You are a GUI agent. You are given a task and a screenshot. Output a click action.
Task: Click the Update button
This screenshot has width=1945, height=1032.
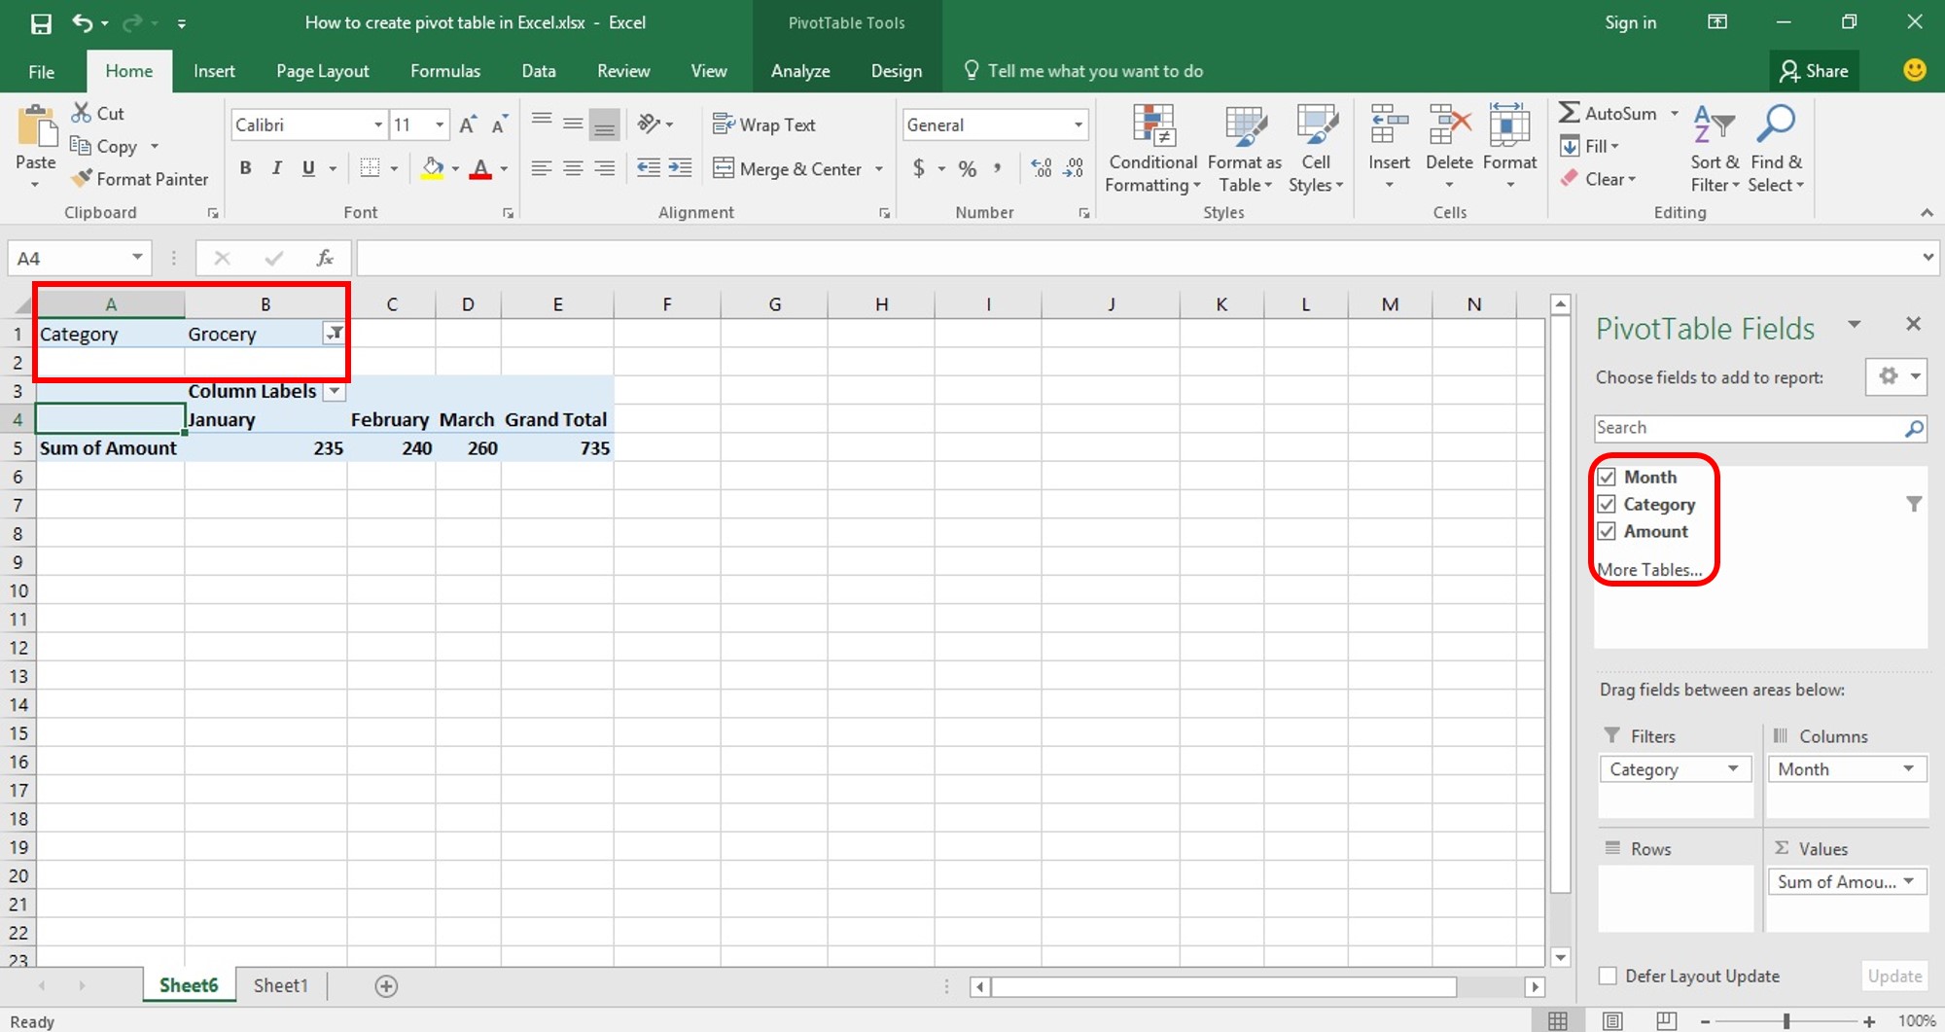[1893, 976]
